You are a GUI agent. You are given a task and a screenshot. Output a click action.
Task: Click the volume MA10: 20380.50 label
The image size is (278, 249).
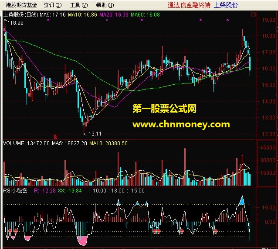click(108, 143)
